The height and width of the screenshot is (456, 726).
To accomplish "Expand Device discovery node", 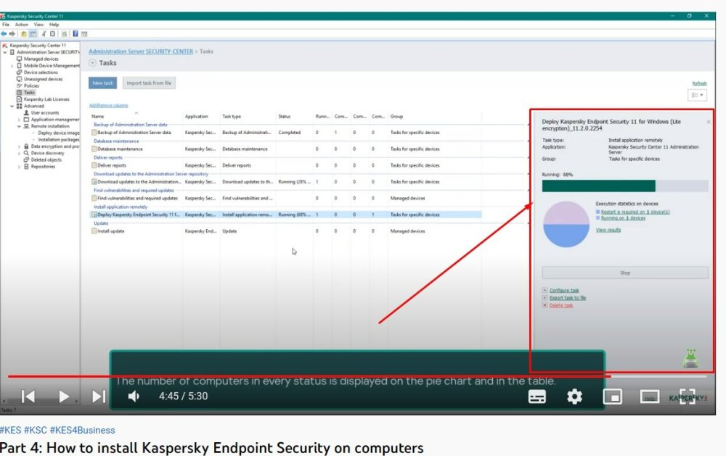I will tap(19, 153).
